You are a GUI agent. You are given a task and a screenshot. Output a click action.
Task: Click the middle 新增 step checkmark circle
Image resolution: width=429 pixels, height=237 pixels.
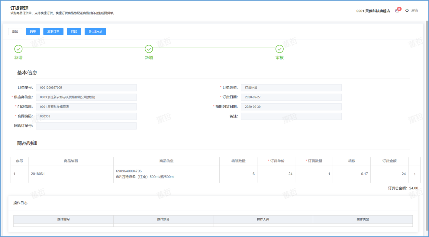tap(149, 49)
